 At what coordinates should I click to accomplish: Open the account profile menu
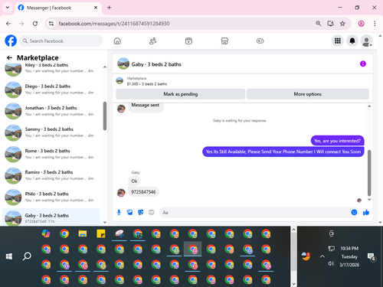(366, 41)
